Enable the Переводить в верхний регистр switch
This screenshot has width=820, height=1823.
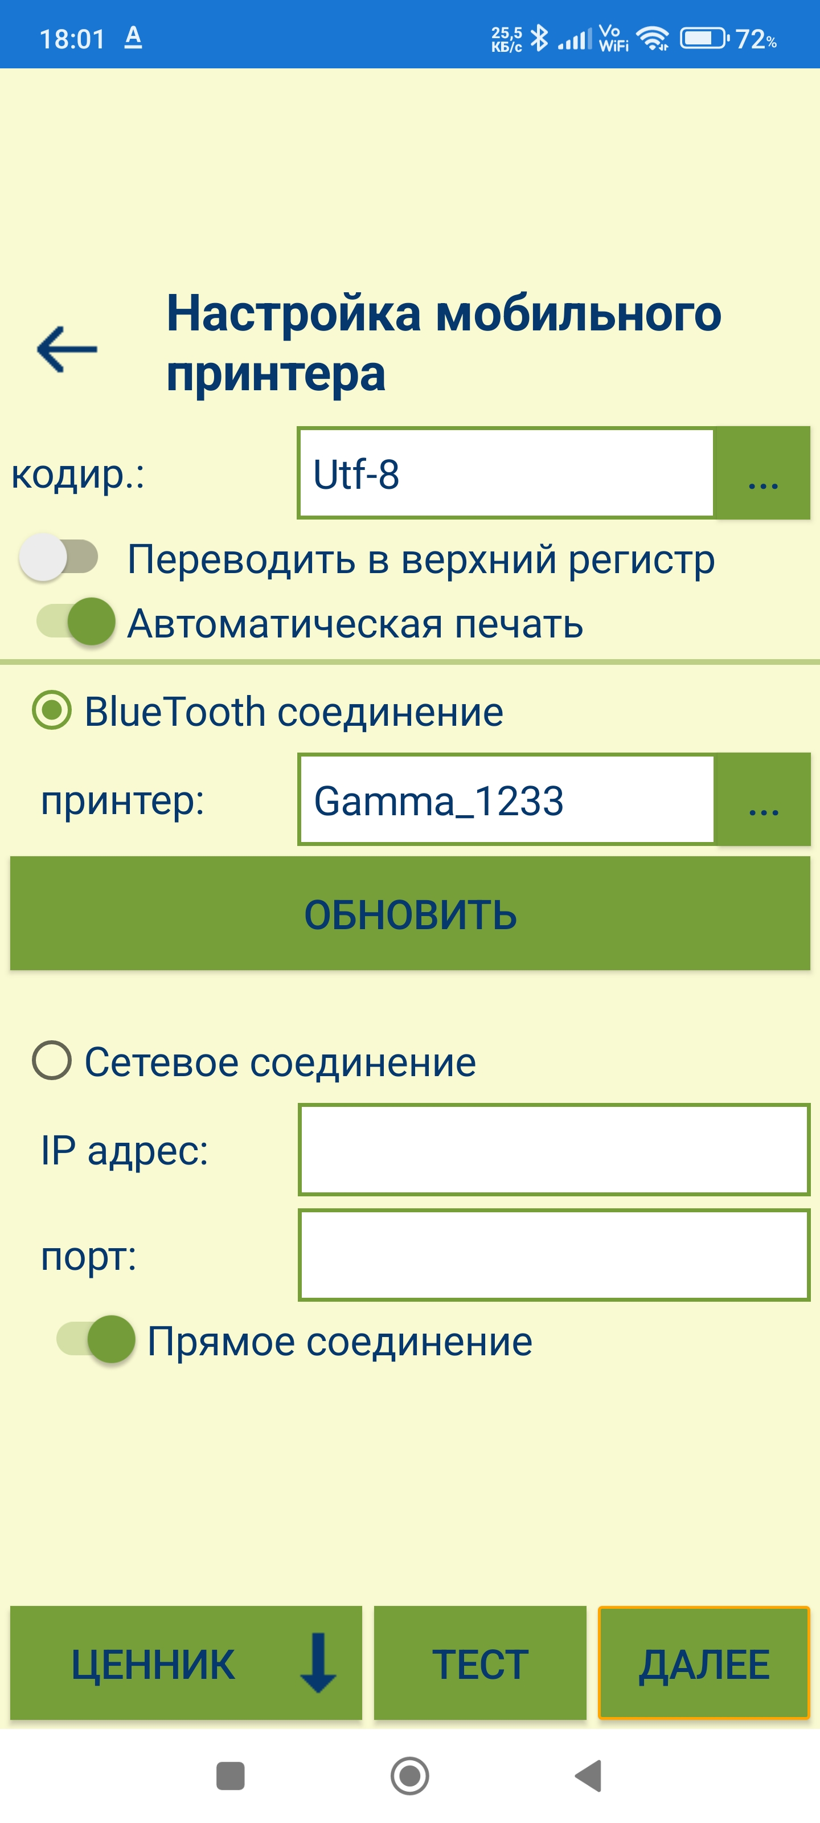point(58,558)
